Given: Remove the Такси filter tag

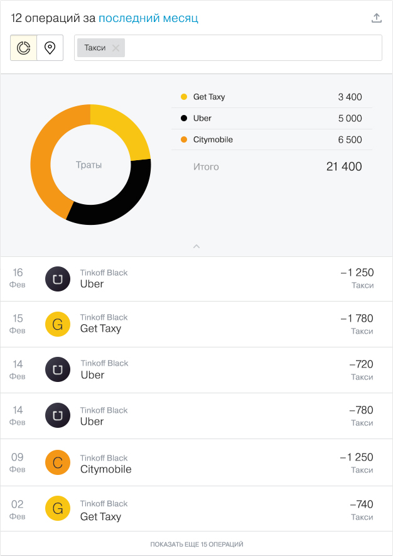Looking at the screenshot, I should click(x=116, y=48).
